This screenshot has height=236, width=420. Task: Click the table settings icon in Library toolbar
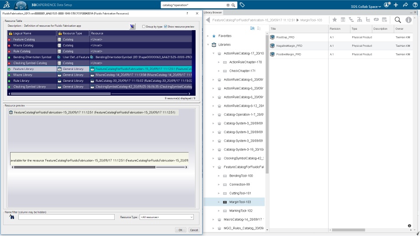coord(385,20)
